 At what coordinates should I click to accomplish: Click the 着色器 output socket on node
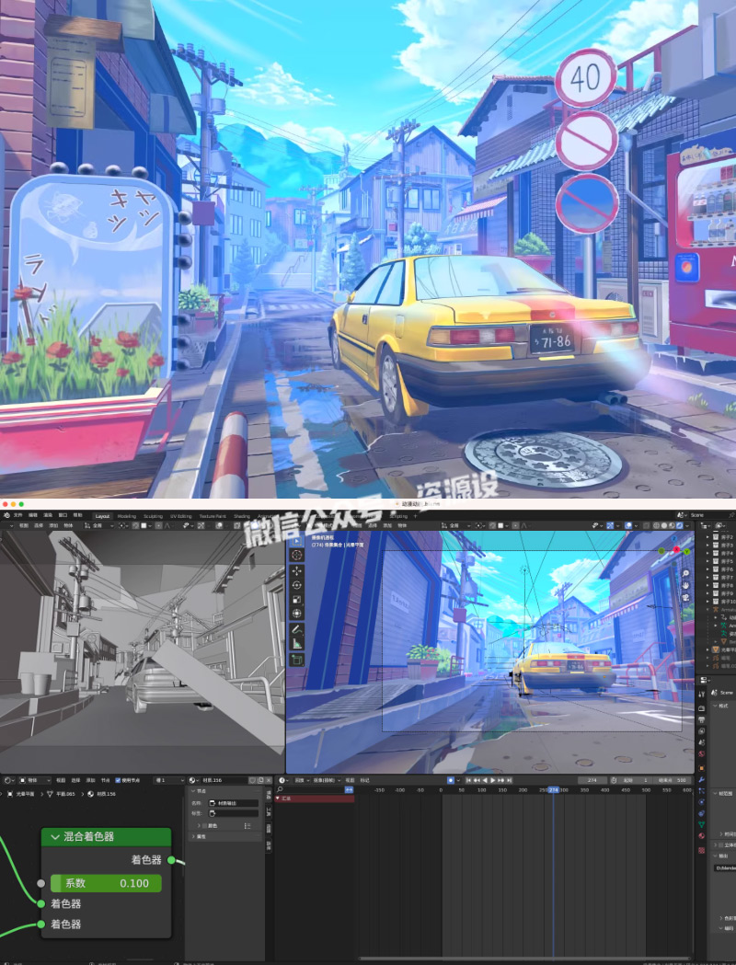pos(171,860)
